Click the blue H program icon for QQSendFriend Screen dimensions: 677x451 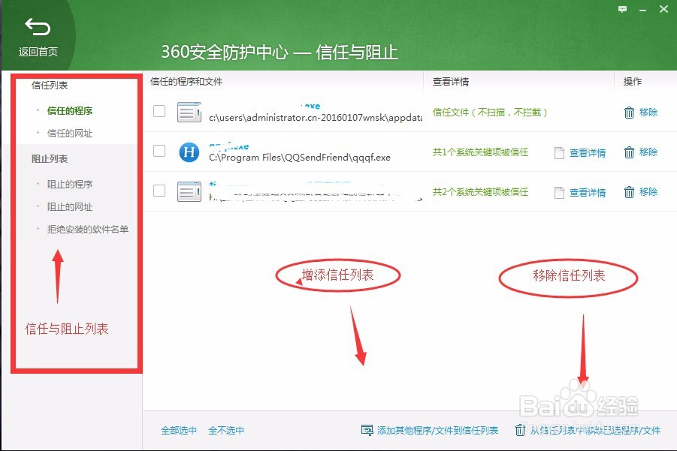188,152
